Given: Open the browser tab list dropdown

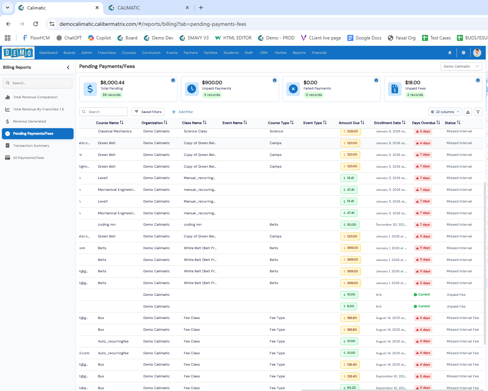Looking at the screenshot, I should pyautogui.click(x=7, y=8).
